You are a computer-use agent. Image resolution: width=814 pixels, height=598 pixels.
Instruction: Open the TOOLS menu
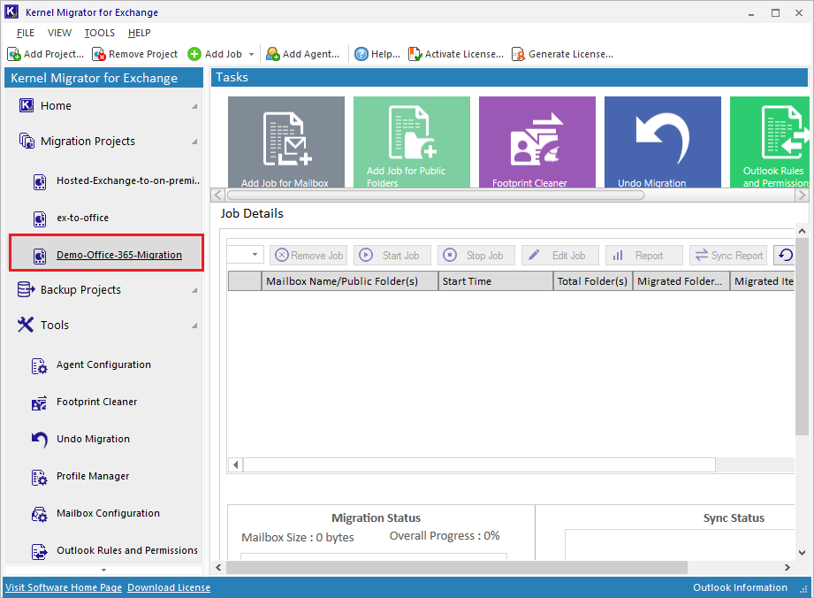coord(100,33)
